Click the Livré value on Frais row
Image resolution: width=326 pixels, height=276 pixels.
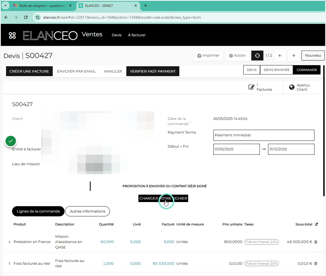pos(135,263)
